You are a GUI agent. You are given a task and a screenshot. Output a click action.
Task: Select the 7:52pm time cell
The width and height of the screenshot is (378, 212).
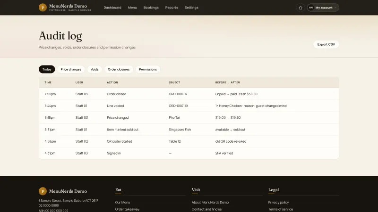[50, 94]
